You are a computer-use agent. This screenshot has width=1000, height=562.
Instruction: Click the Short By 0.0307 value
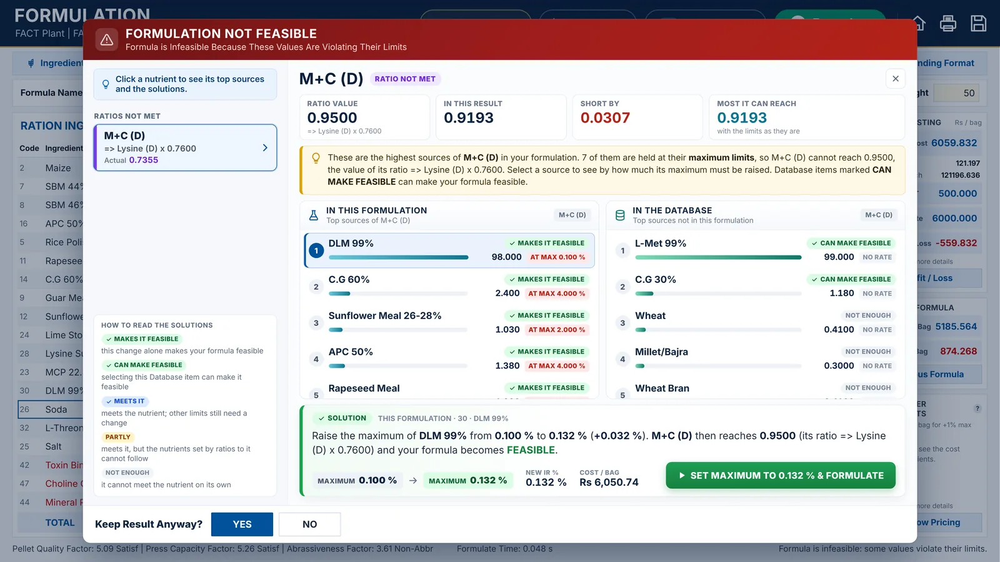tap(605, 118)
